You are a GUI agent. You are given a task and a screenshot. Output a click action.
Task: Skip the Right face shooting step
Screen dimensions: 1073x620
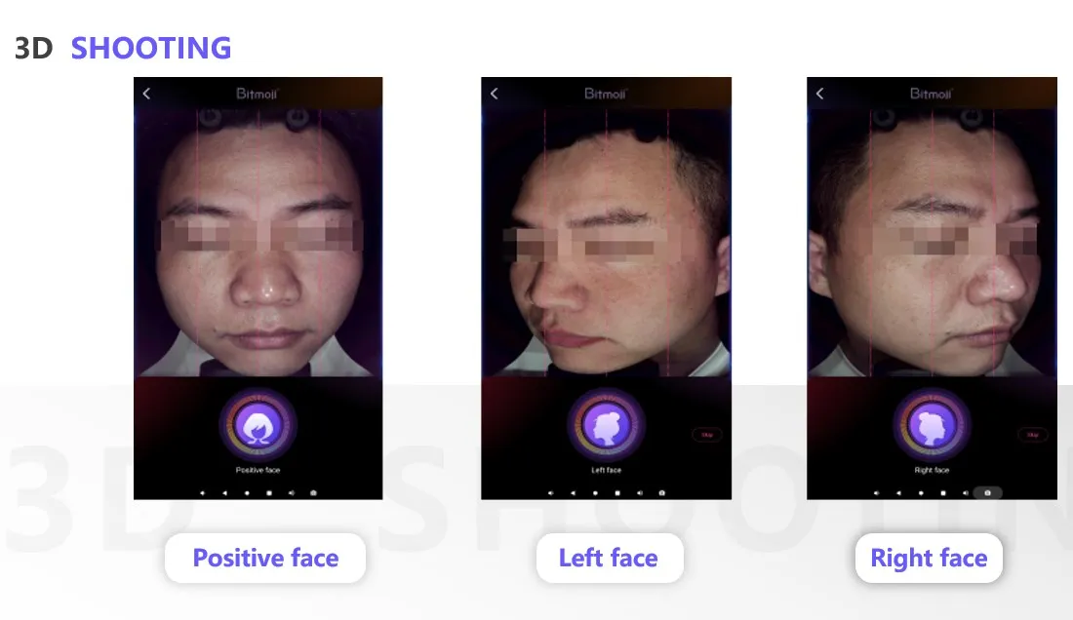coord(1033,435)
